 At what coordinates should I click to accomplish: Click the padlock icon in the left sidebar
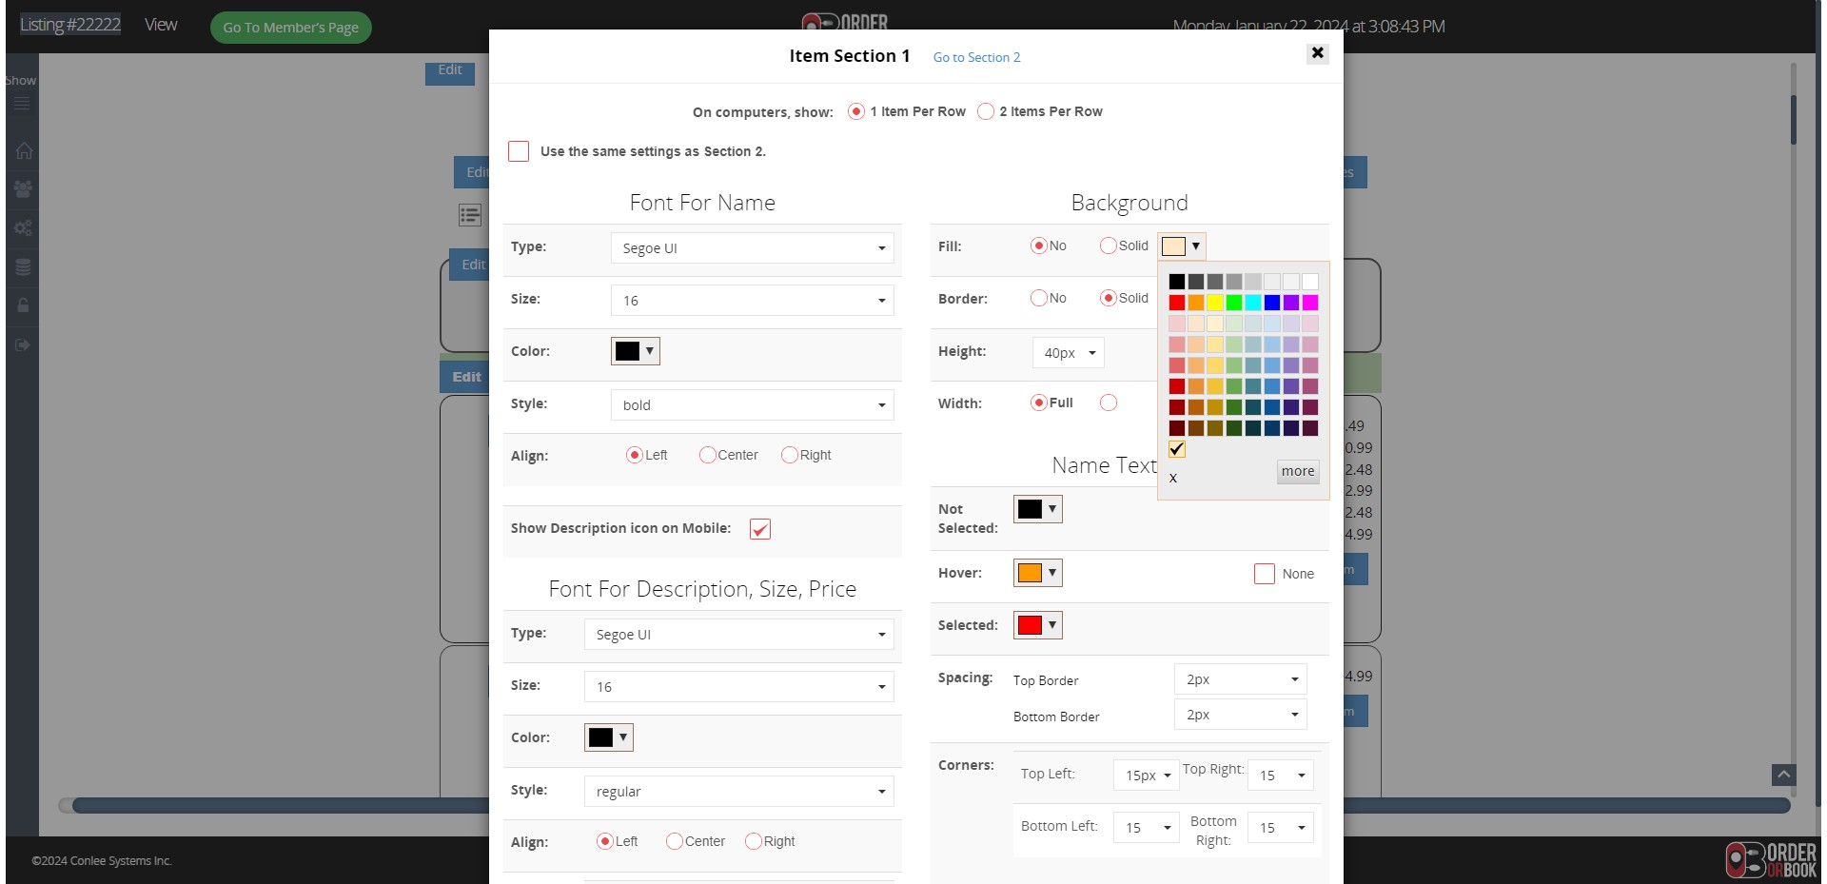click(23, 305)
